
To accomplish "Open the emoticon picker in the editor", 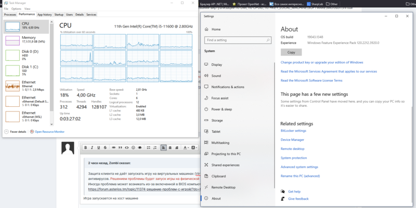I will [x=134, y=148].
